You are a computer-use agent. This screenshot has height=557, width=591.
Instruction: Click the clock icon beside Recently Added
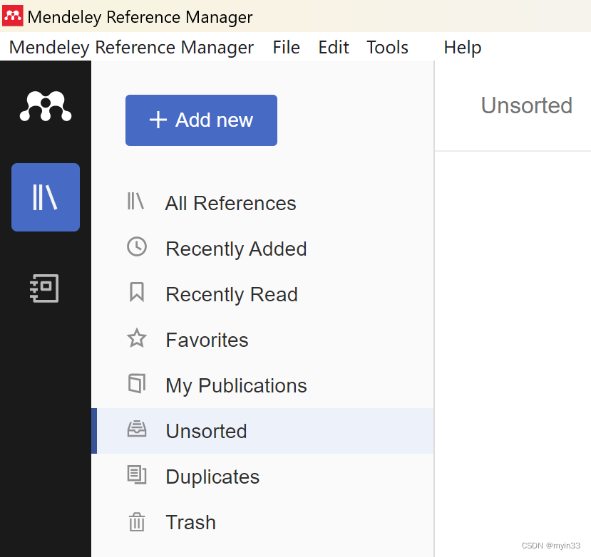point(136,246)
